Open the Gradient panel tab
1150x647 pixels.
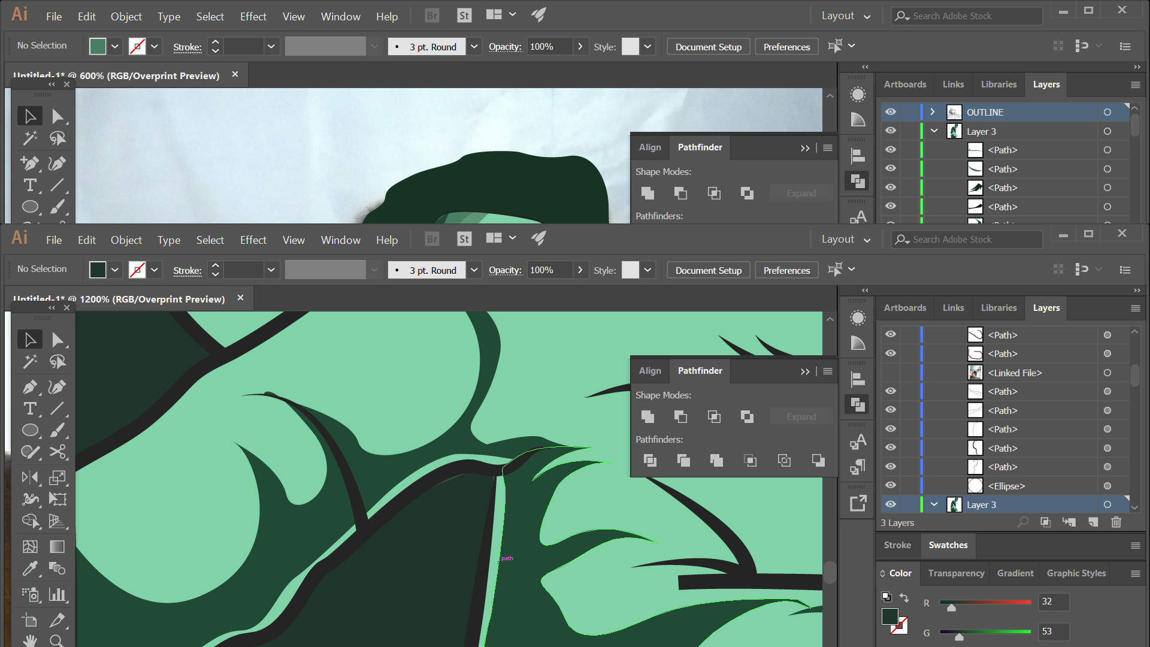tap(1015, 573)
